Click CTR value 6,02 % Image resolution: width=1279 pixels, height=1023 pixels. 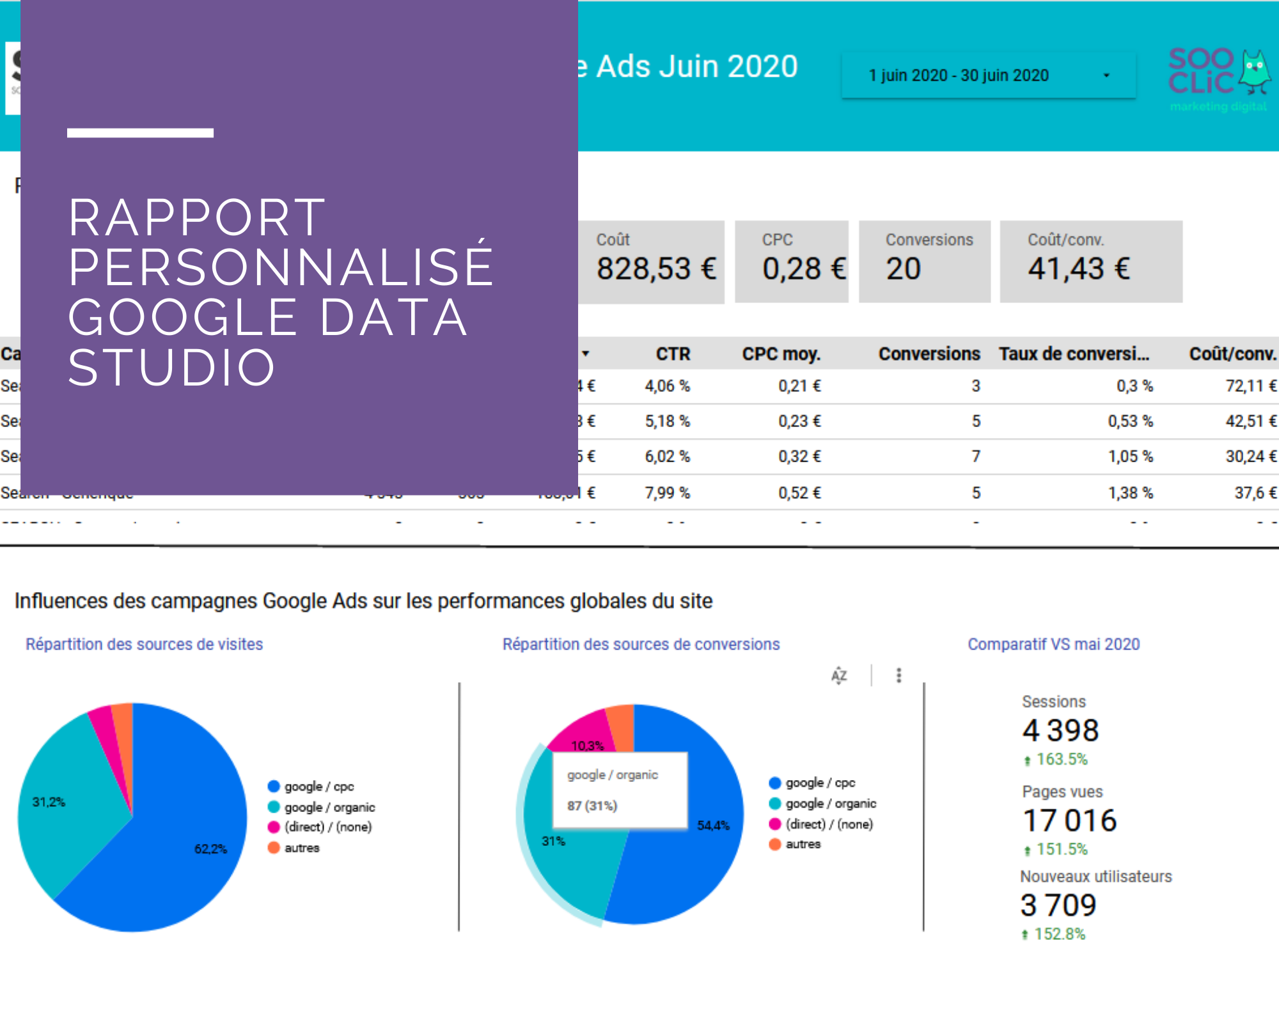tap(667, 457)
